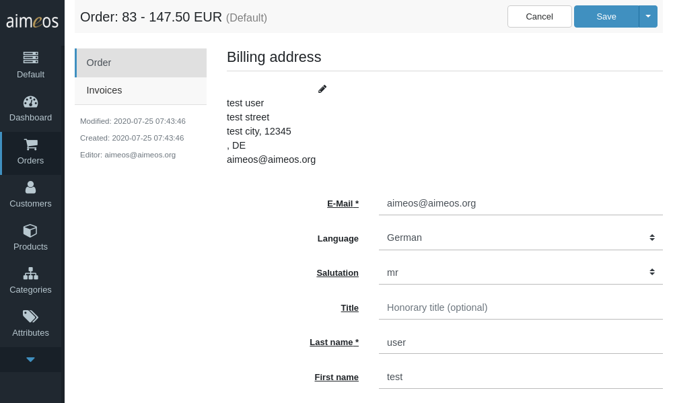Click the Title field label
673x403 pixels.
pos(350,307)
